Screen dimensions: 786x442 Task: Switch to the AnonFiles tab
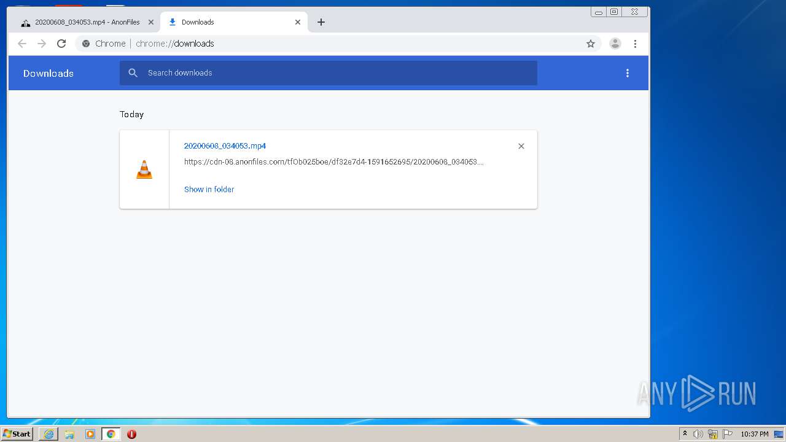click(86, 22)
